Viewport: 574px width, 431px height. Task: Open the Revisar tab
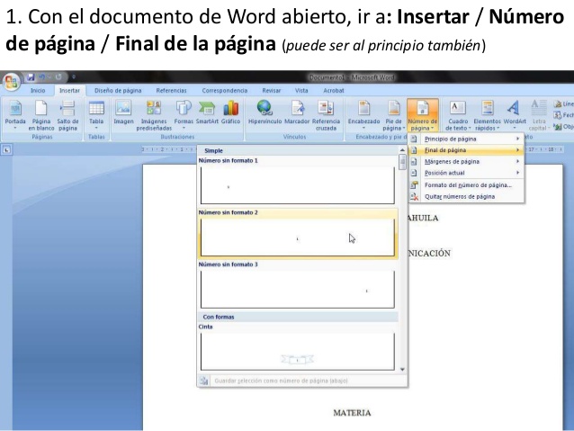(272, 91)
